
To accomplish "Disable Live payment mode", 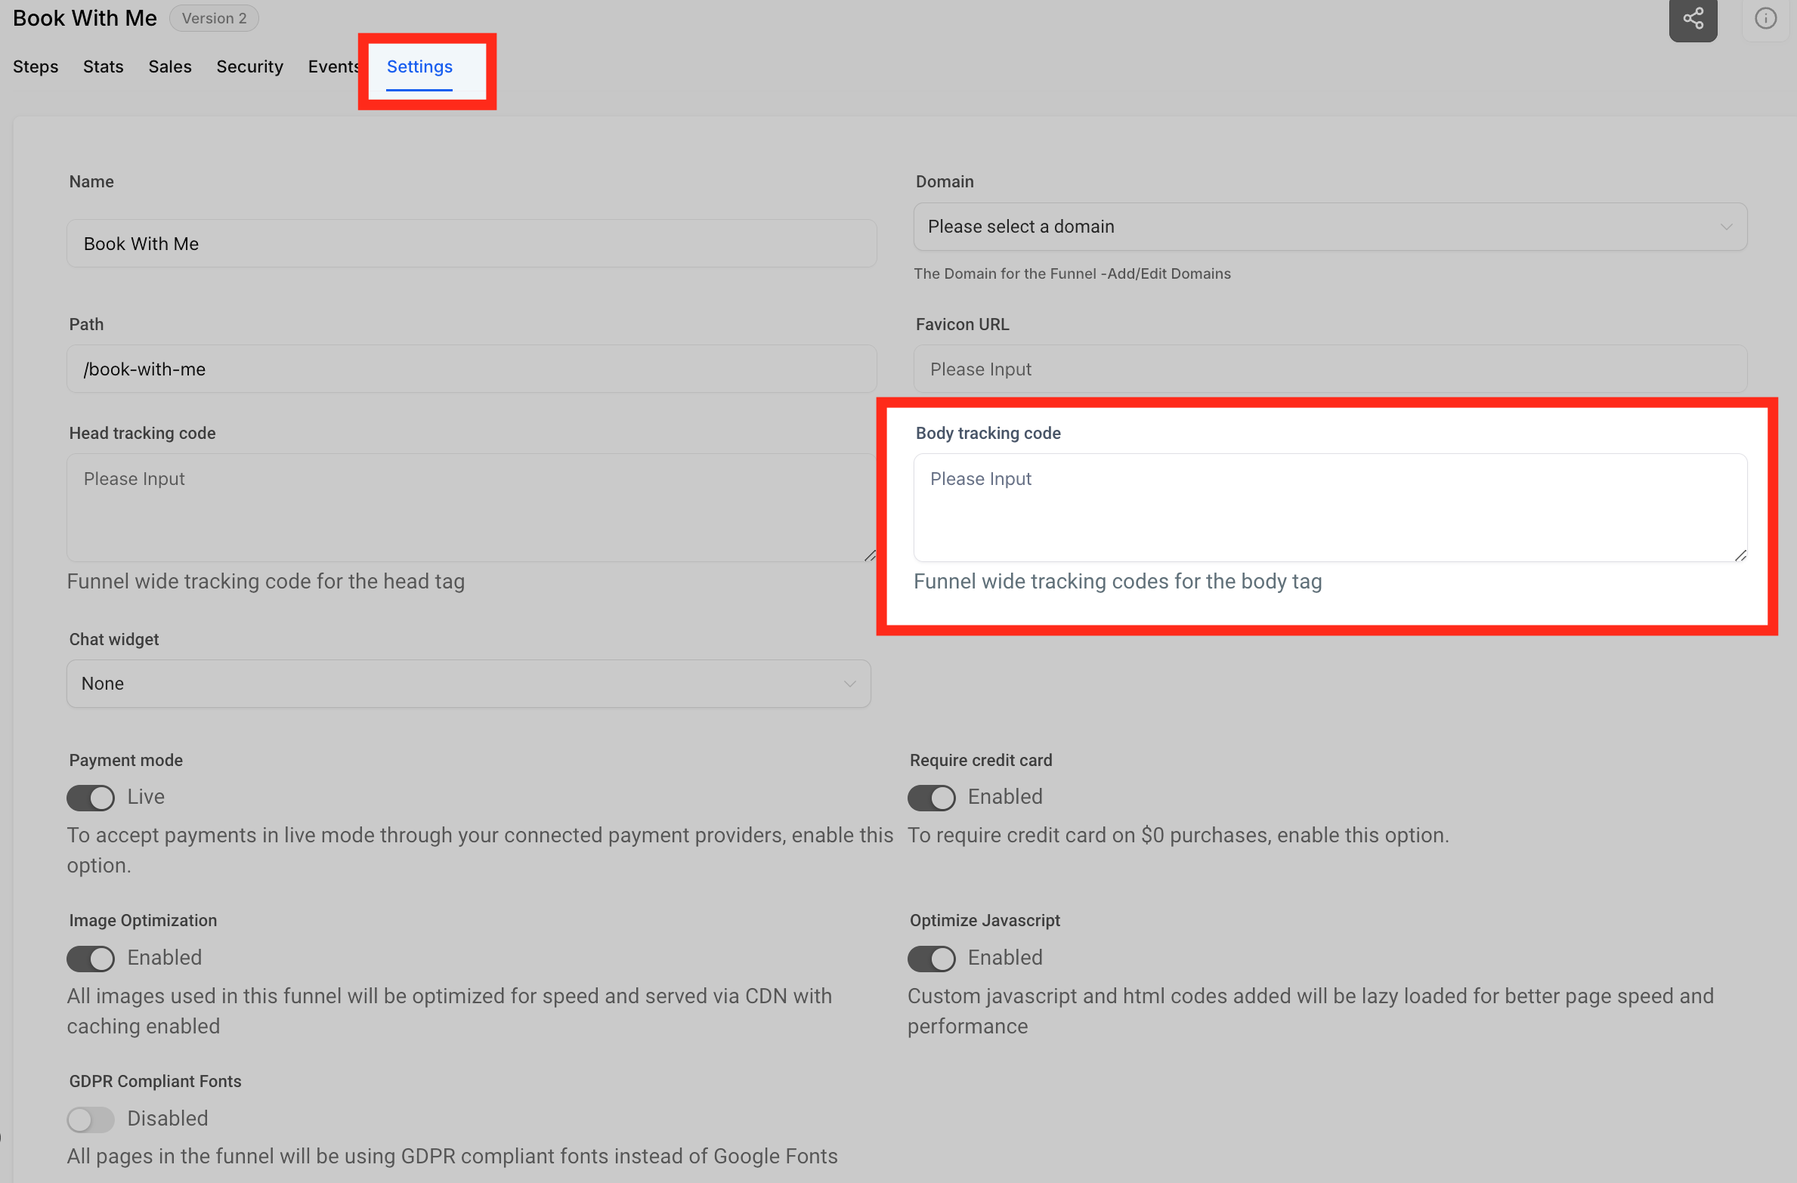I will click(90, 798).
